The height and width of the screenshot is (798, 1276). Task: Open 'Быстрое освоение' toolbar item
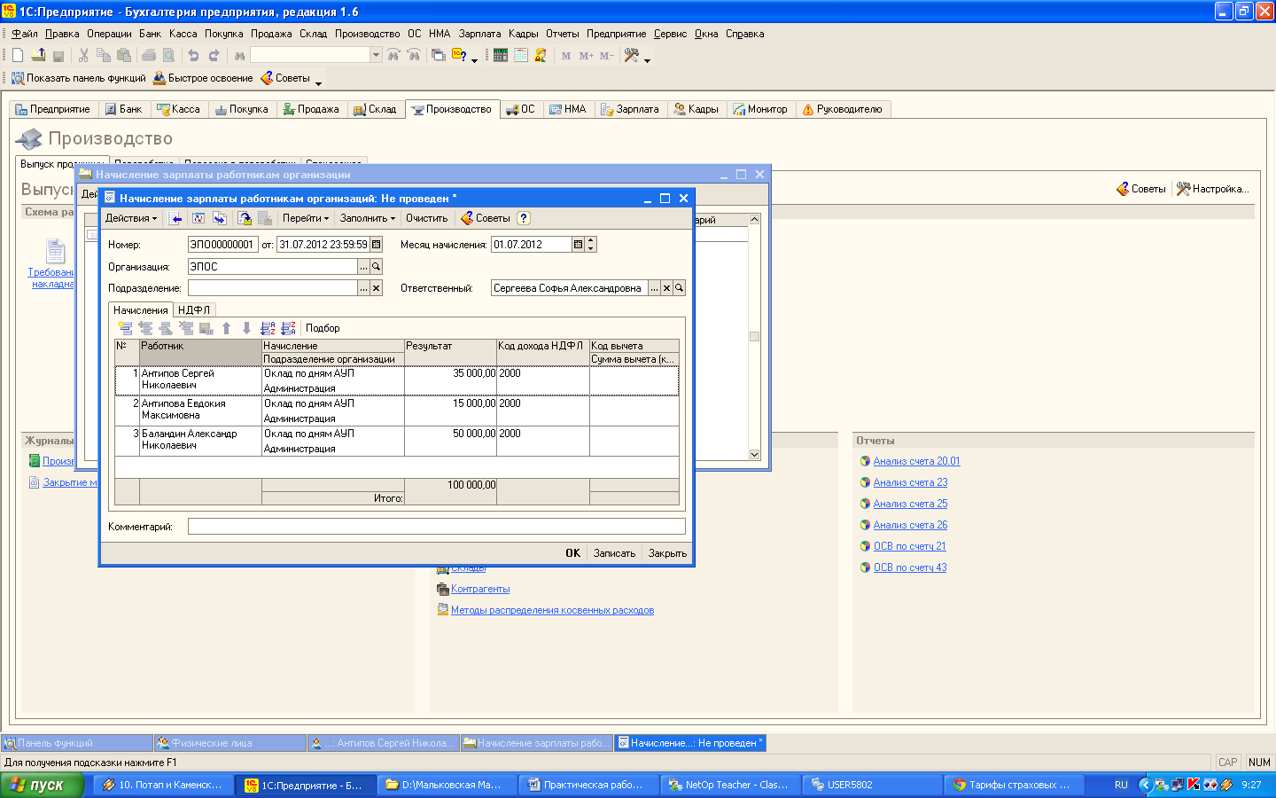203,78
